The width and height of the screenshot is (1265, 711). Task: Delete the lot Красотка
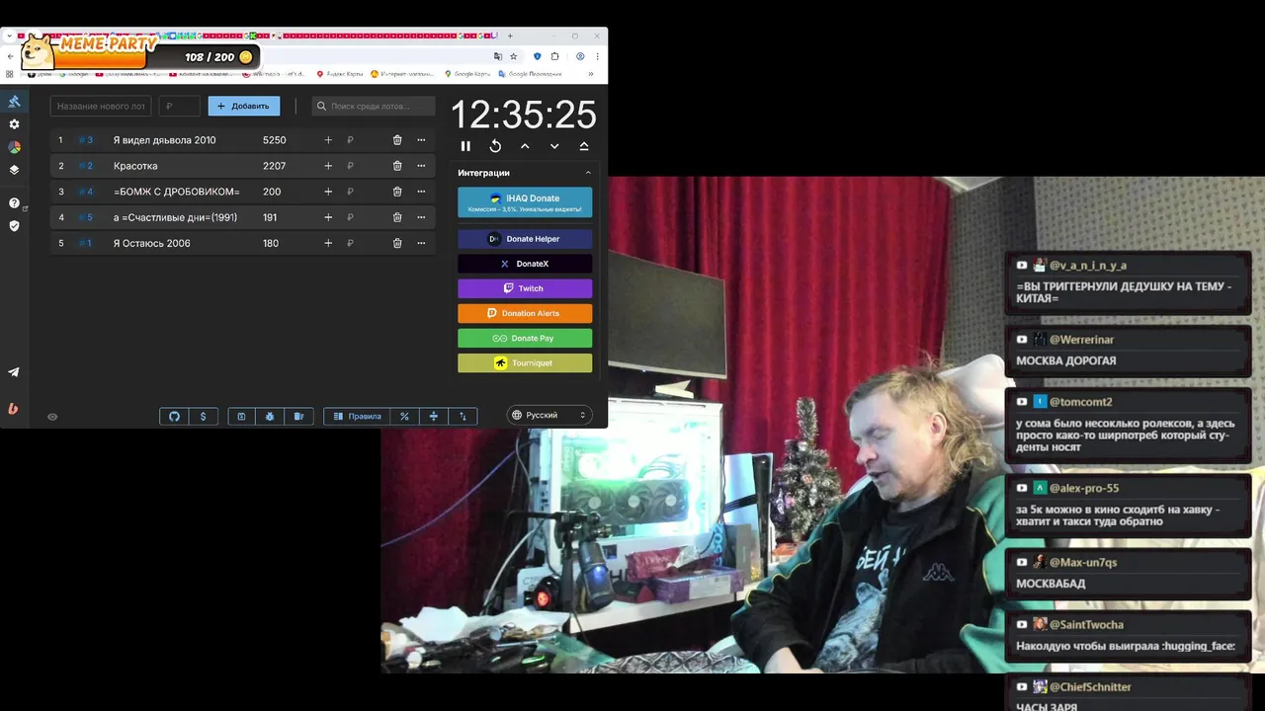[397, 166]
